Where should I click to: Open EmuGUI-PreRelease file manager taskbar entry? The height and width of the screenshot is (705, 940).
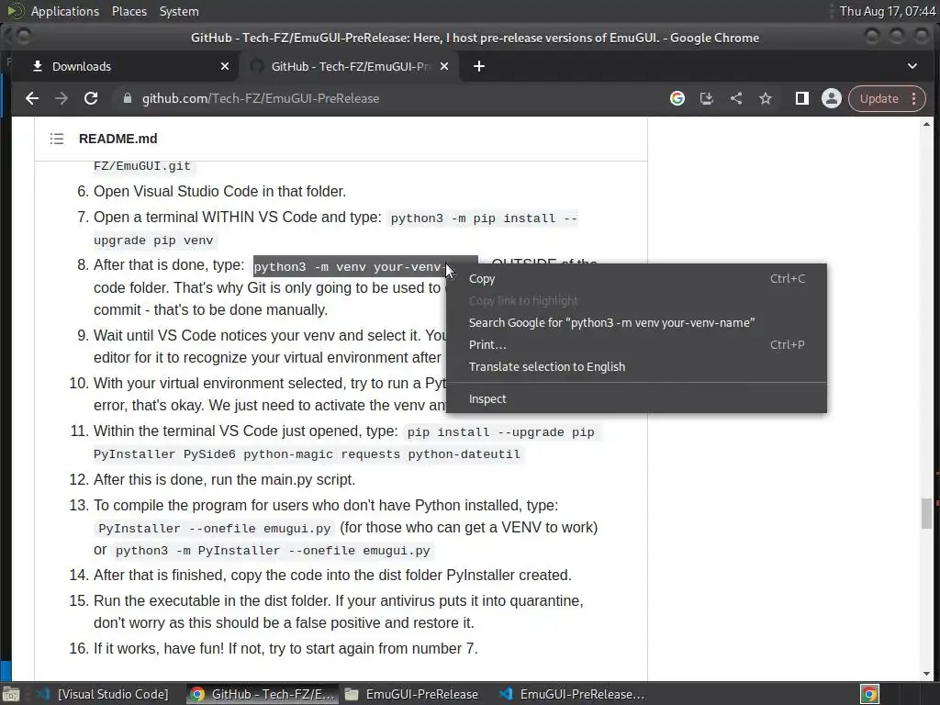point(414,694)
